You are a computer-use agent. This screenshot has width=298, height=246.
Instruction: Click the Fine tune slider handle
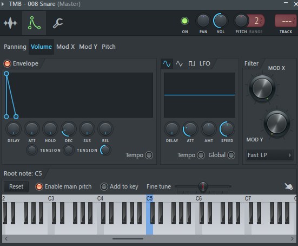point(203,186)
